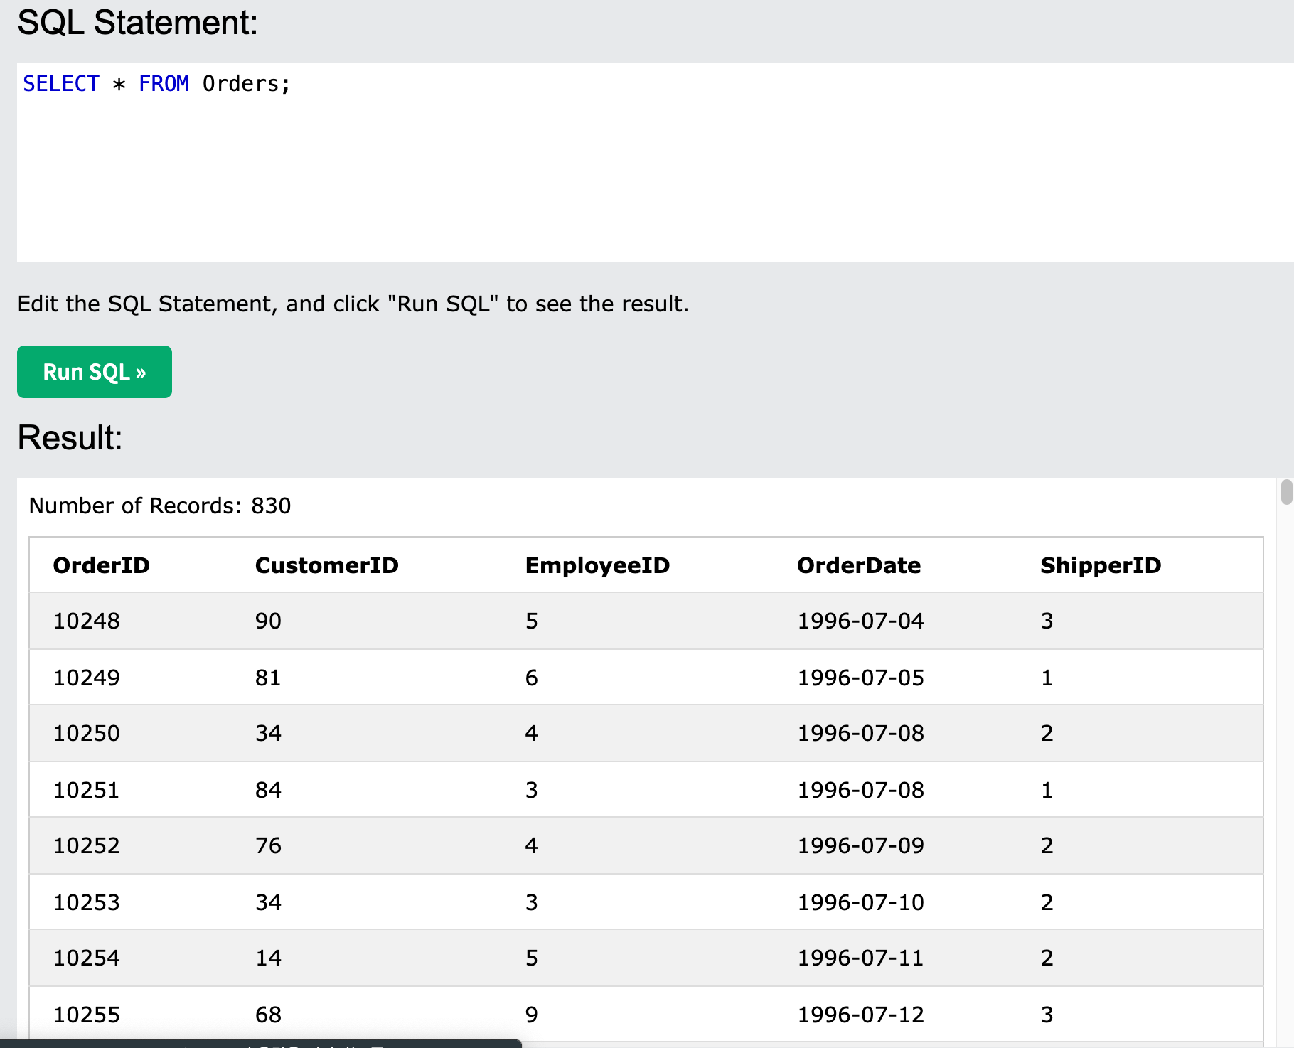Click ShipperID value 3 for order 10248
Screen dimensions: 1294x1048
(x=1047, y=621)
